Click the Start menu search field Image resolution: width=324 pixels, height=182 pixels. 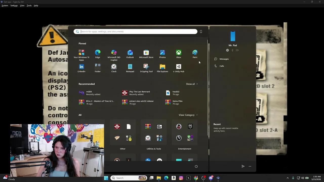[x=135, y=32]
